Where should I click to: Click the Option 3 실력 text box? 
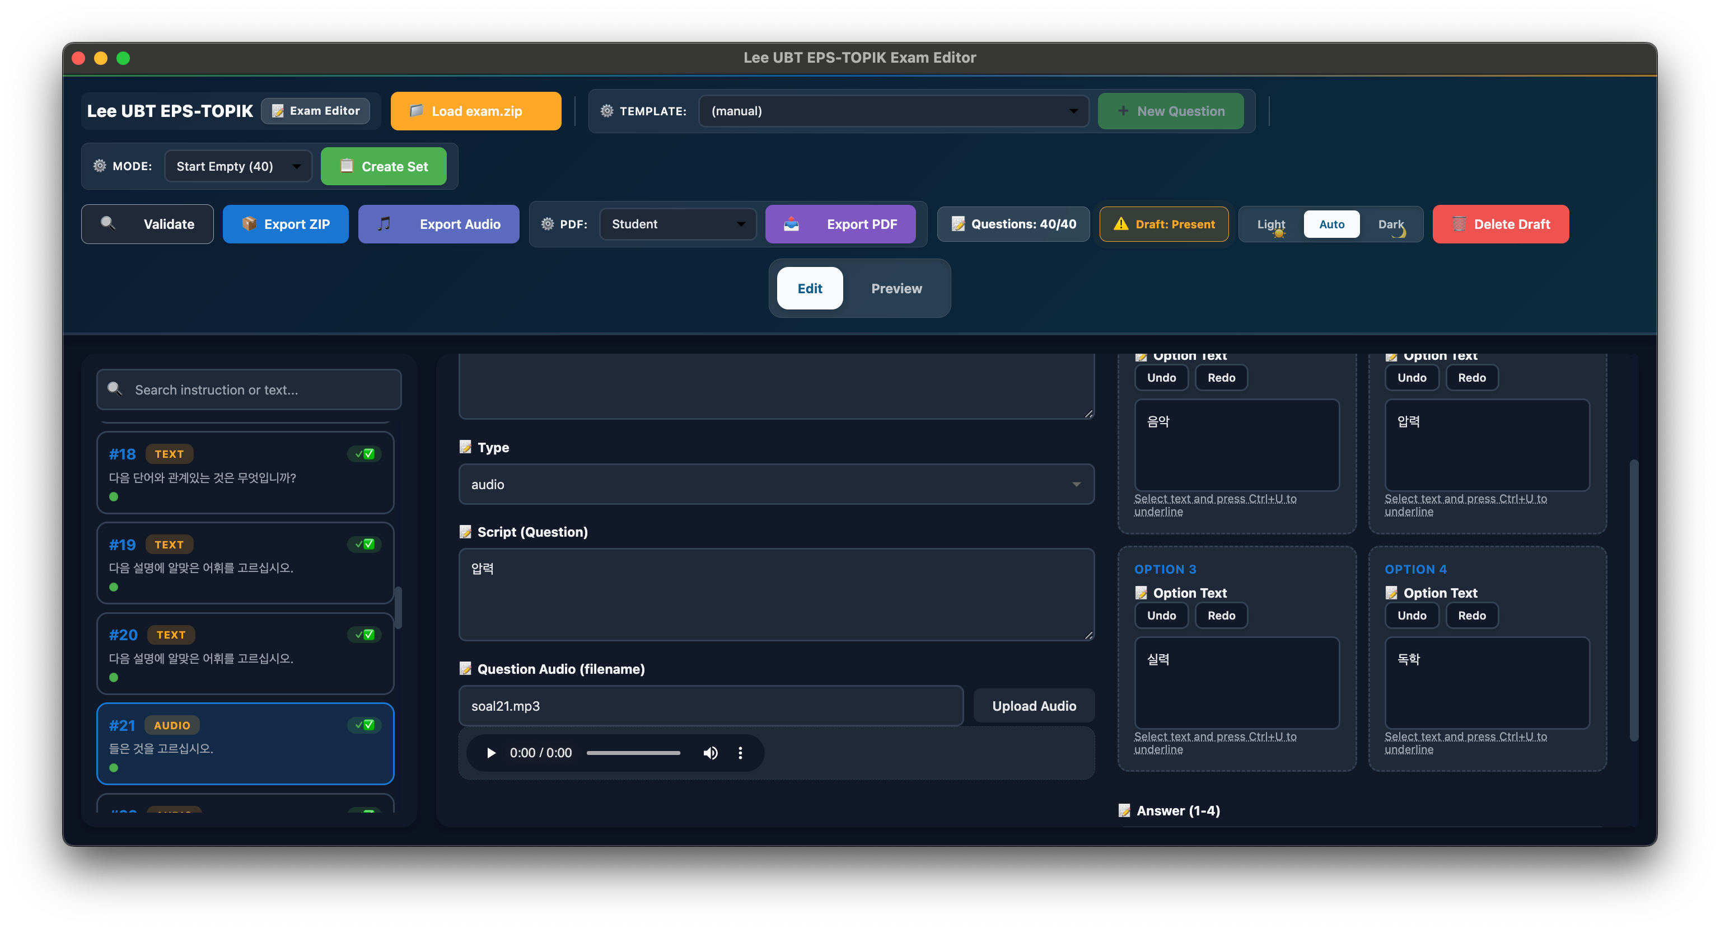1237,682
